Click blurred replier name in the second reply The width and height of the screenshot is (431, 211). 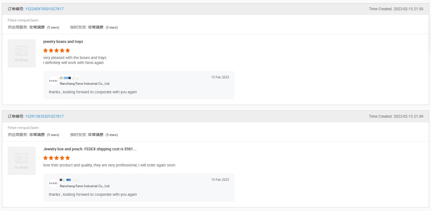click(x=69, y=180)
